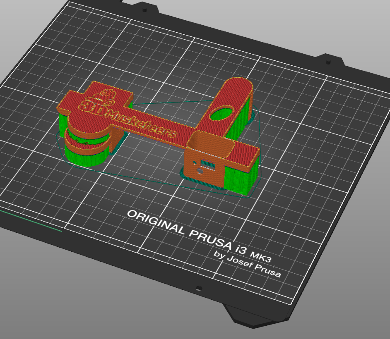Click the green purge line on the bed

tap(31, 221)
